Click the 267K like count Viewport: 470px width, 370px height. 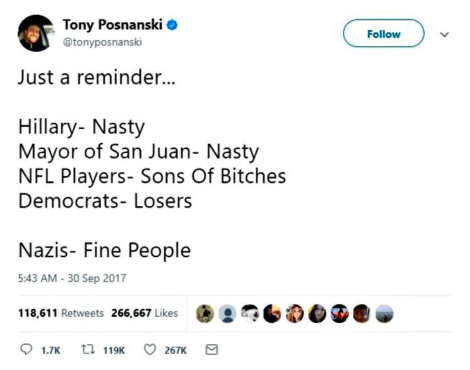click(175, 351)
